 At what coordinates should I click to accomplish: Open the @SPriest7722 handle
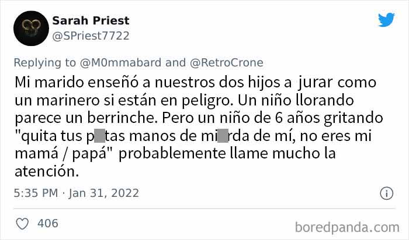[91, 36]
